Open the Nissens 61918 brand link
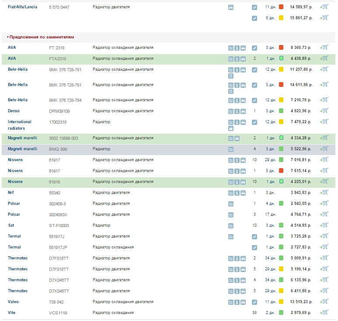338x321 pixels. pos(15,182)
